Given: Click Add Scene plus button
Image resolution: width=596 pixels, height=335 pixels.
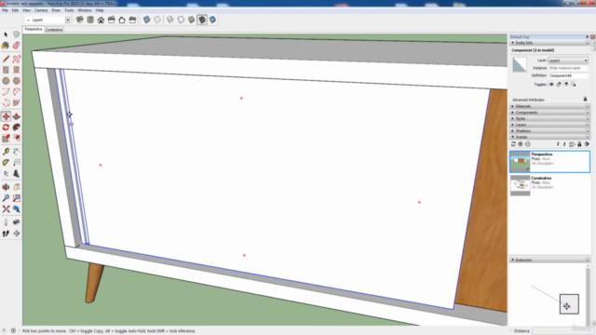Looking at the screenshot, I should pos(521,144).
